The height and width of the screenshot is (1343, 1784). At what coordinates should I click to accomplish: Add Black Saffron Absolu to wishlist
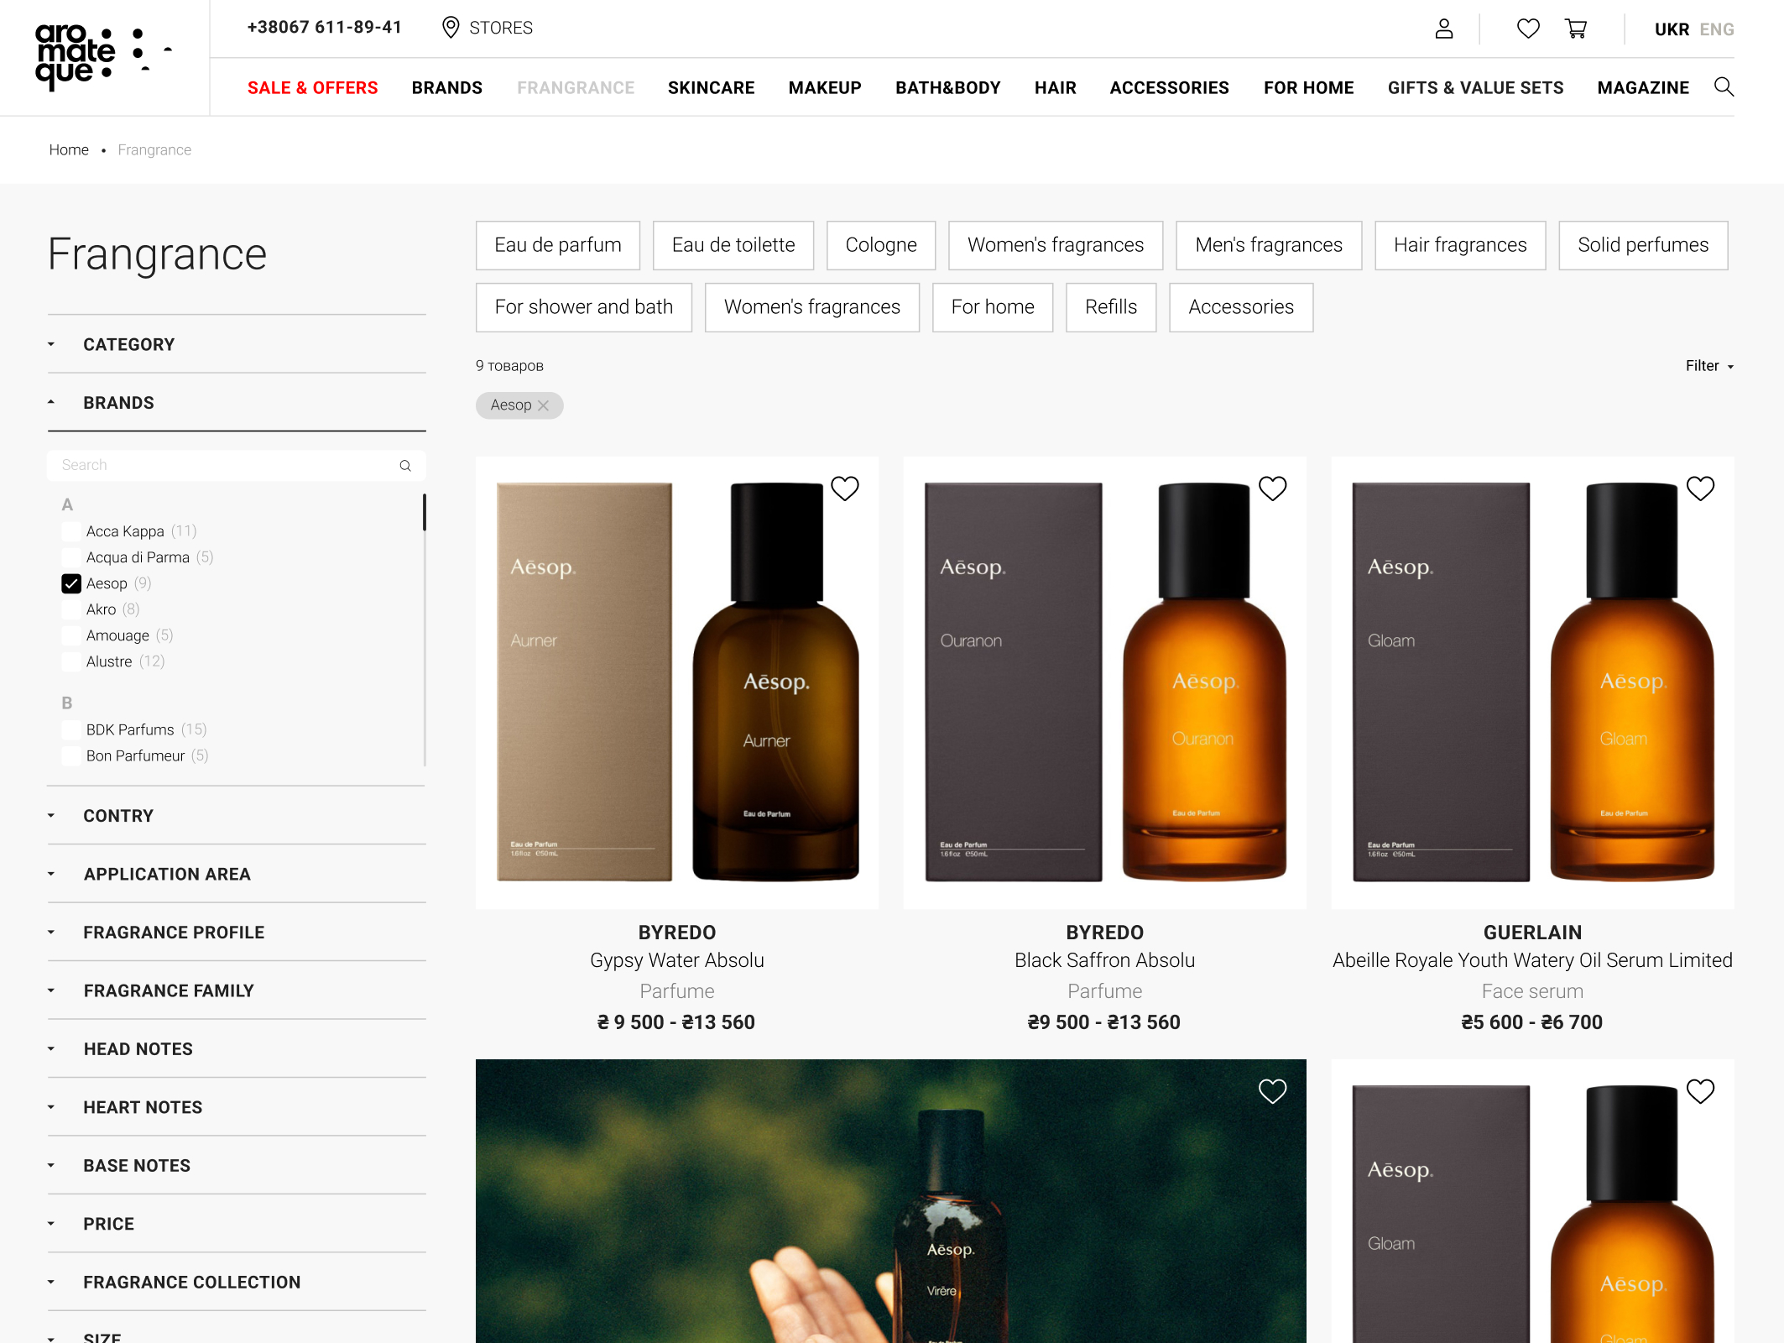click(1272, 488)
